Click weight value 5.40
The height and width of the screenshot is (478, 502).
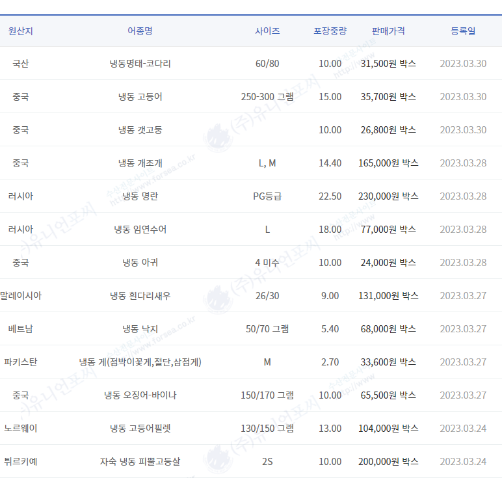point(330,329)
